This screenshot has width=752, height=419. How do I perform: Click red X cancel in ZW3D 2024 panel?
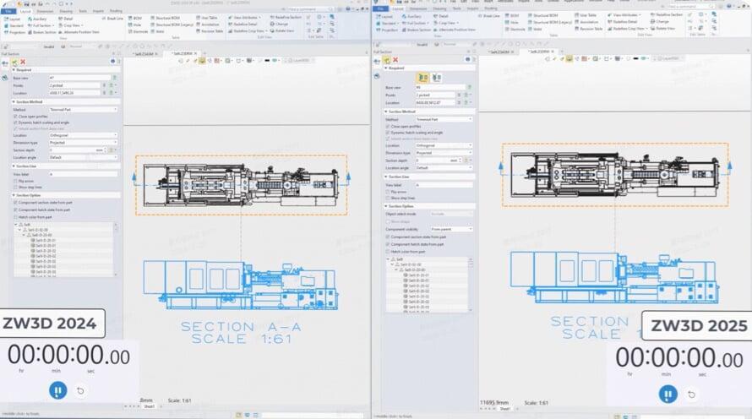[23, 62]
